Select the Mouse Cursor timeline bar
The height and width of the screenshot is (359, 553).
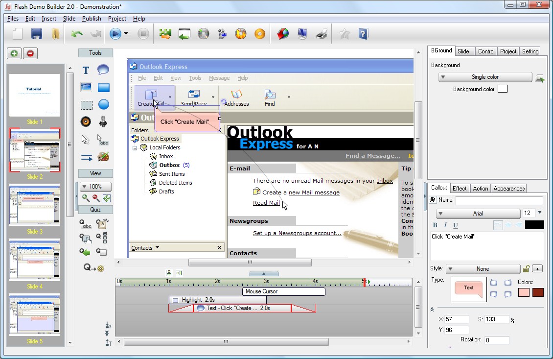click(283, 291)
